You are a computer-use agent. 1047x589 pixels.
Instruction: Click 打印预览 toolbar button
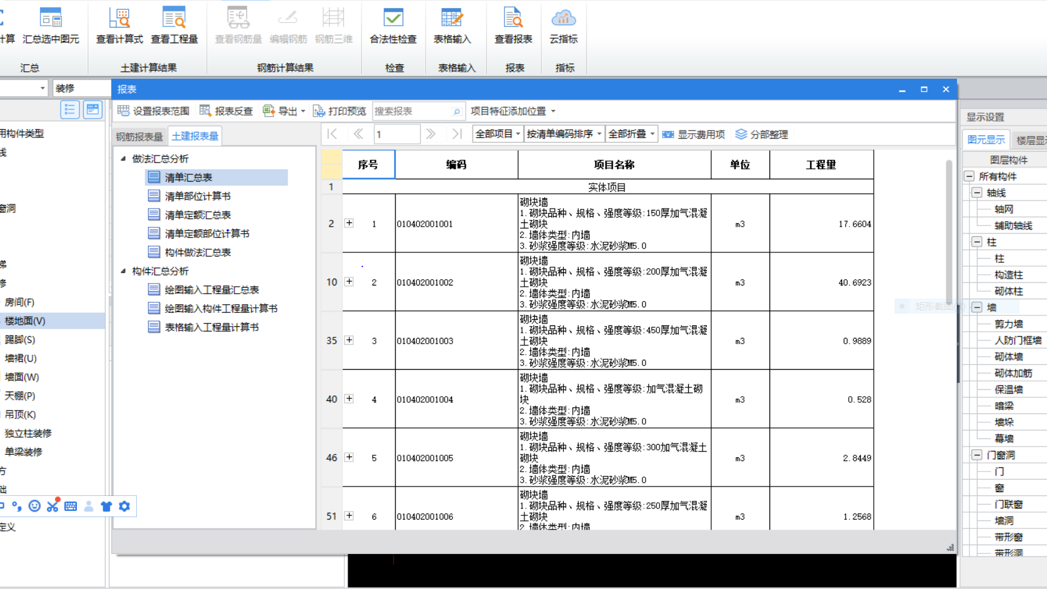339,111
